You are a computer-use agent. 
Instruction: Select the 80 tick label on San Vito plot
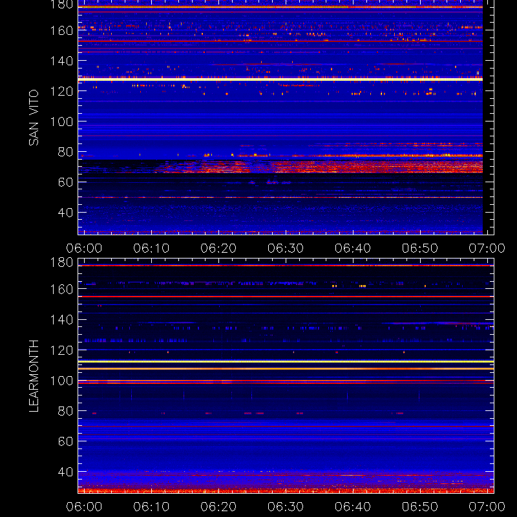pyautogui.click(x=65, y=152)
